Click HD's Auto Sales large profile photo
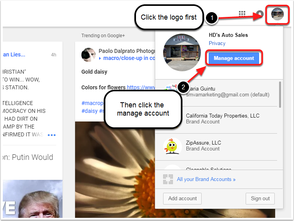The width and height of the screenshot is (294, 221). coord(182,53)
